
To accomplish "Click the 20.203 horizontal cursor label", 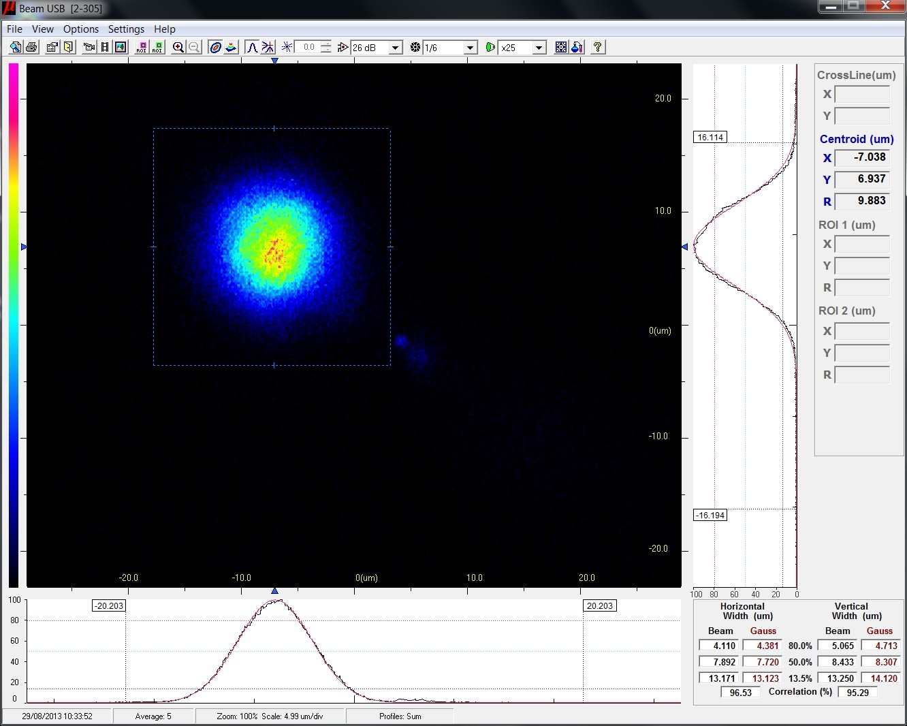I will coord(599,605).
